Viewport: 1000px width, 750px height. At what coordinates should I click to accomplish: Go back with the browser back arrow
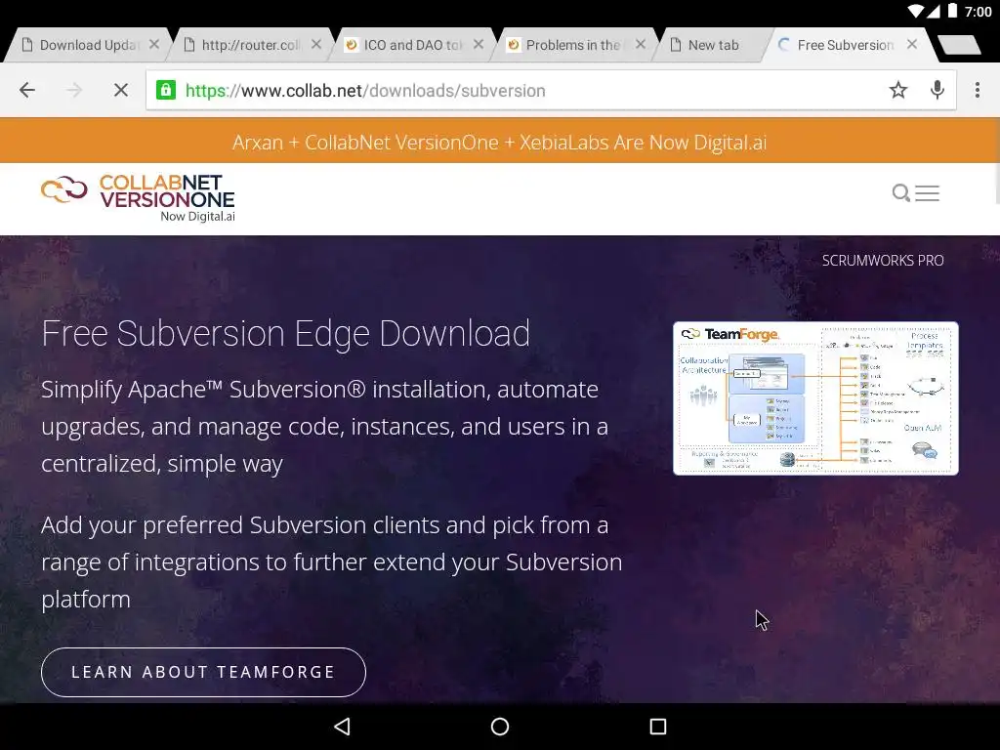(26, 90)
